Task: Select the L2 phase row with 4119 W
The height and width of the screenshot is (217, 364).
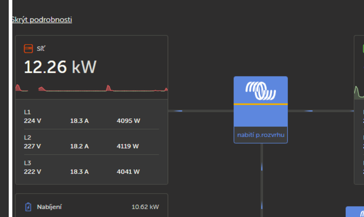Action: tap(91, 142)
